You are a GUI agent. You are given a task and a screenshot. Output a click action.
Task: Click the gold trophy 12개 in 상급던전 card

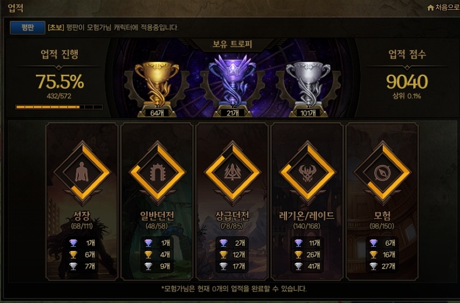233,254
